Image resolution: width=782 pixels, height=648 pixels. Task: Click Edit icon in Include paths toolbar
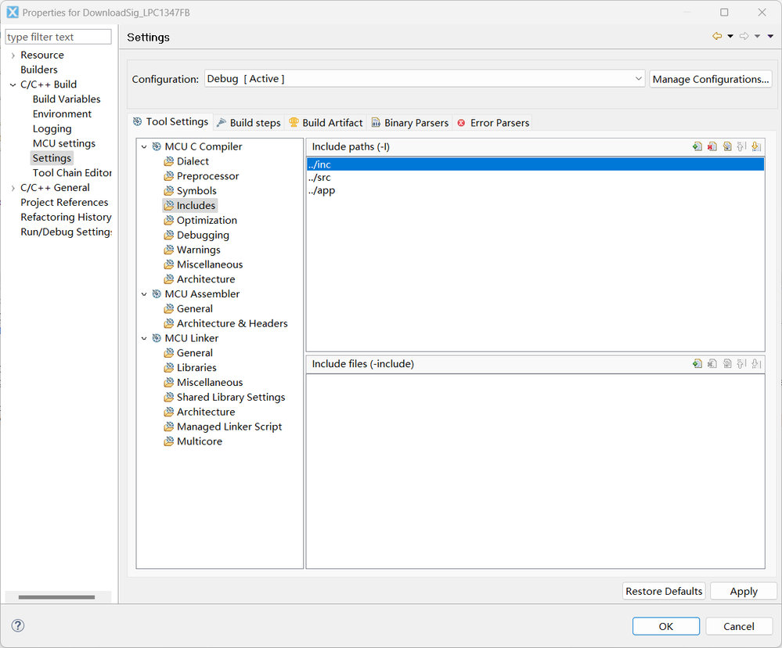click(x=727, y=146)
